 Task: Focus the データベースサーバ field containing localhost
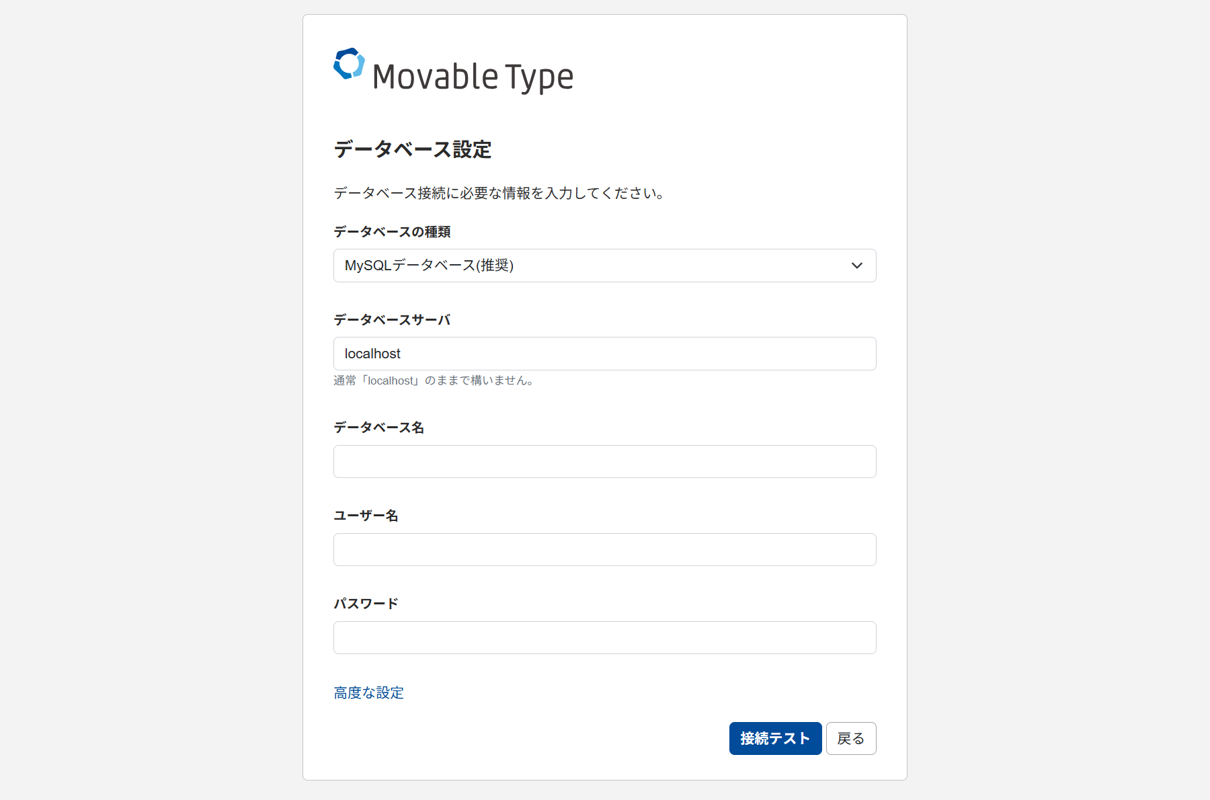tap(604, 354)
